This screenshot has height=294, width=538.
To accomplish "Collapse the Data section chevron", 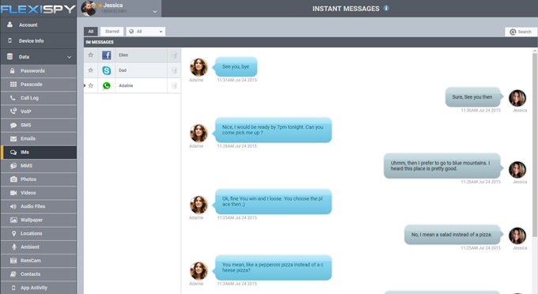I will click(69, 57).
